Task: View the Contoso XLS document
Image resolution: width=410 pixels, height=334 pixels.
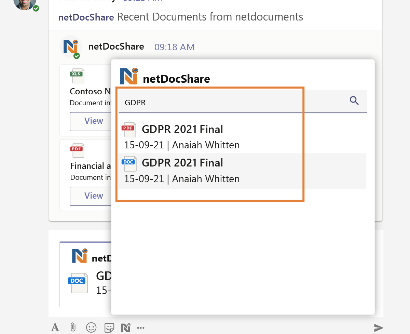Action: click(x=91, y=121)
